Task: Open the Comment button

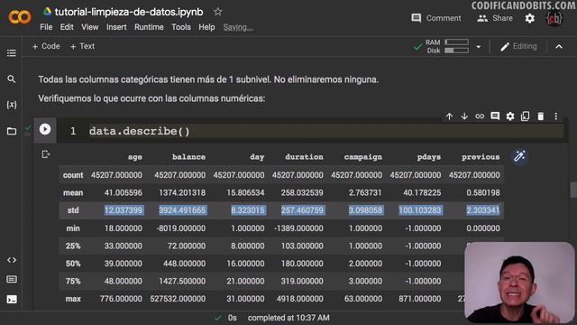Action: (x=436, y=18)
